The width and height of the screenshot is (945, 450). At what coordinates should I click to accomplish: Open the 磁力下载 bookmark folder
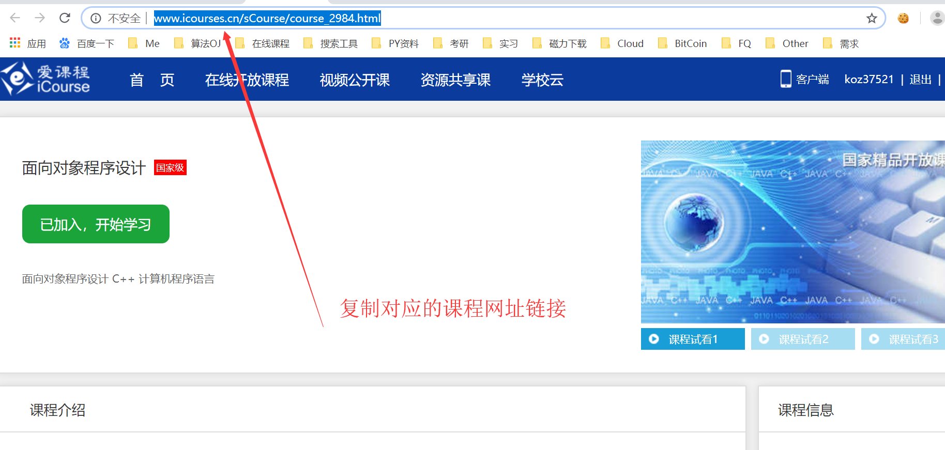coord(559,43)
